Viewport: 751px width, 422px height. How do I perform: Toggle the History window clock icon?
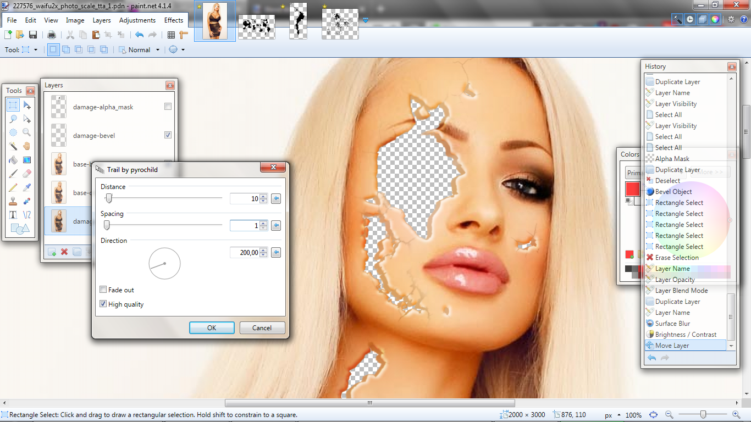tap(690, 19)
